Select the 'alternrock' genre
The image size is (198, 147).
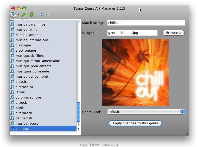click(43, 113)
